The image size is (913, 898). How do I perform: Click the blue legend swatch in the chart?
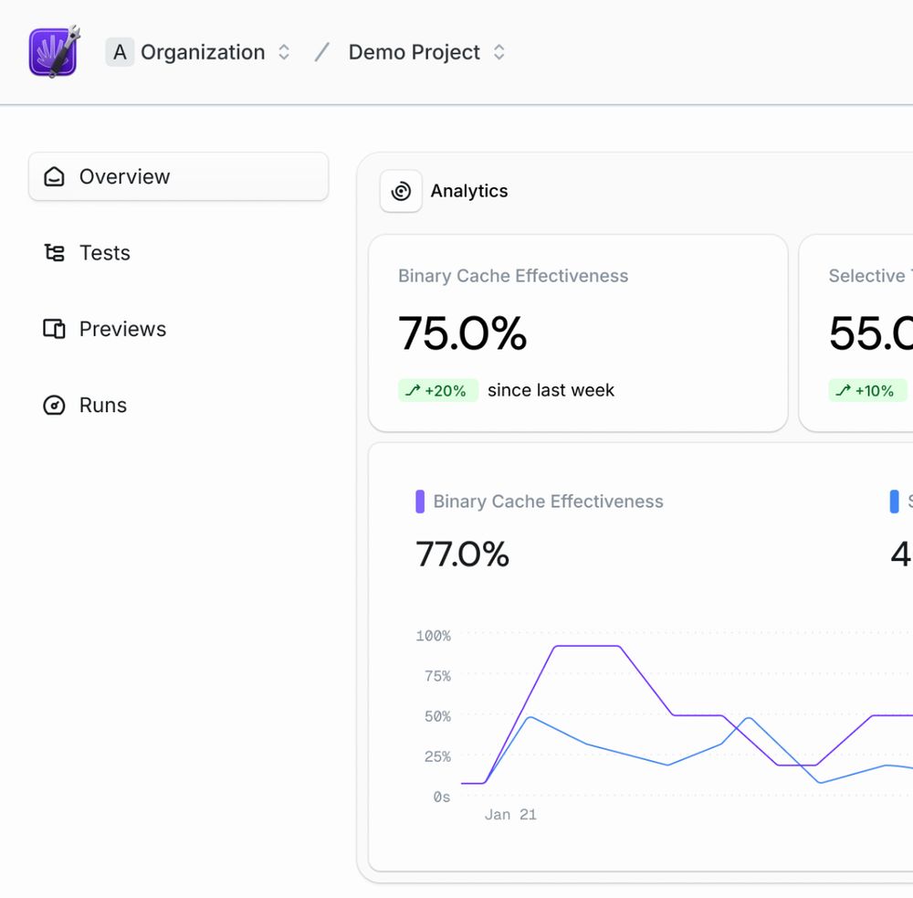pyautogui.click(x=895, y=502)
